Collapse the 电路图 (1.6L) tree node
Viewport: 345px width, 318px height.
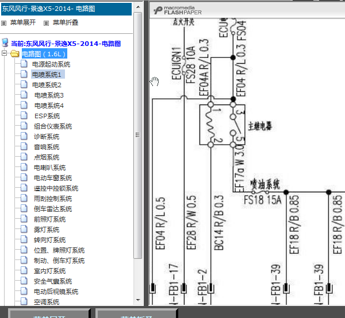[x=4, y=53]
